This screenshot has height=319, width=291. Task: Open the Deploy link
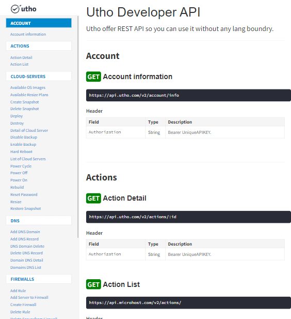(x=17, y=116)
